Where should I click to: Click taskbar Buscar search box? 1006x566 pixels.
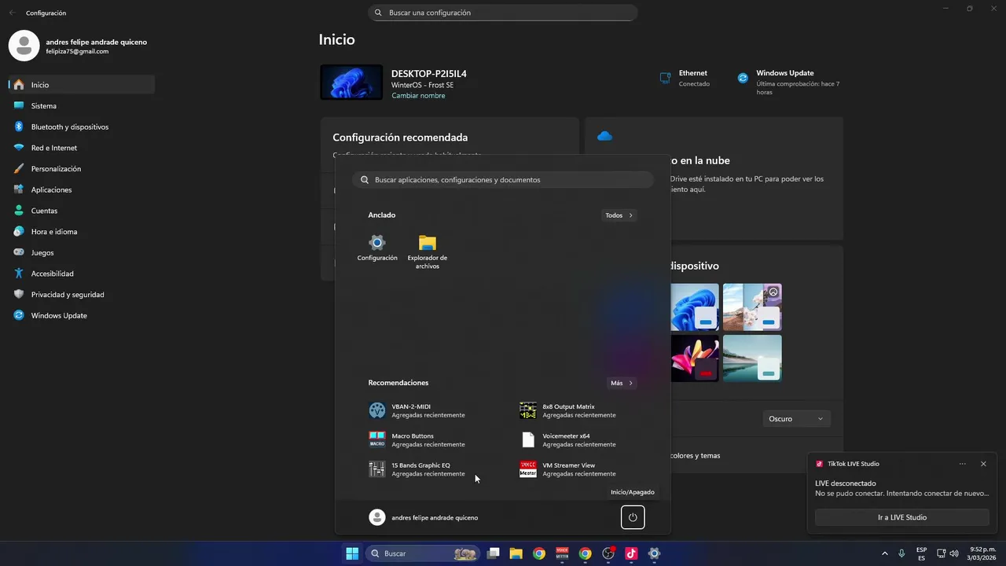click(x=424, y=553)
